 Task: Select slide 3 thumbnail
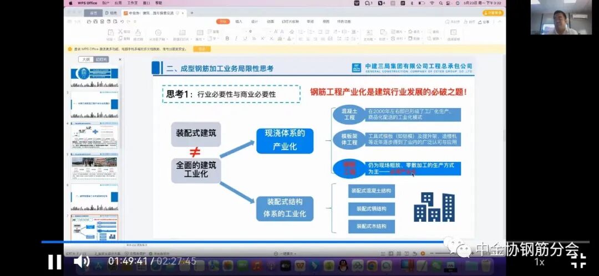[94, 104]
